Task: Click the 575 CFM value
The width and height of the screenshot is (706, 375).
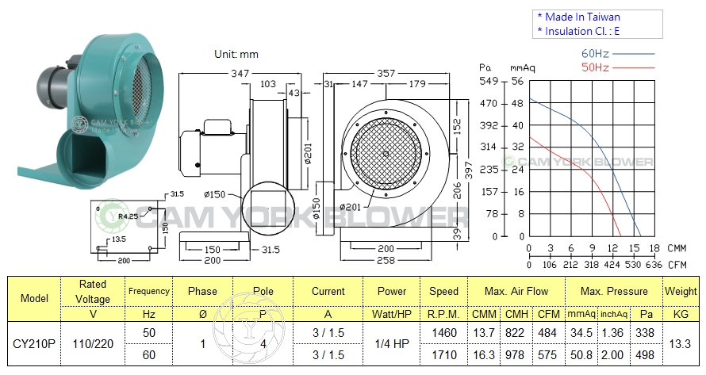Action: click(x=547, y=355)
